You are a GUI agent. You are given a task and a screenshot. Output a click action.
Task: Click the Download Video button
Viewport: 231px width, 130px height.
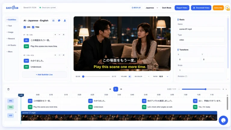tap(201, 8)
